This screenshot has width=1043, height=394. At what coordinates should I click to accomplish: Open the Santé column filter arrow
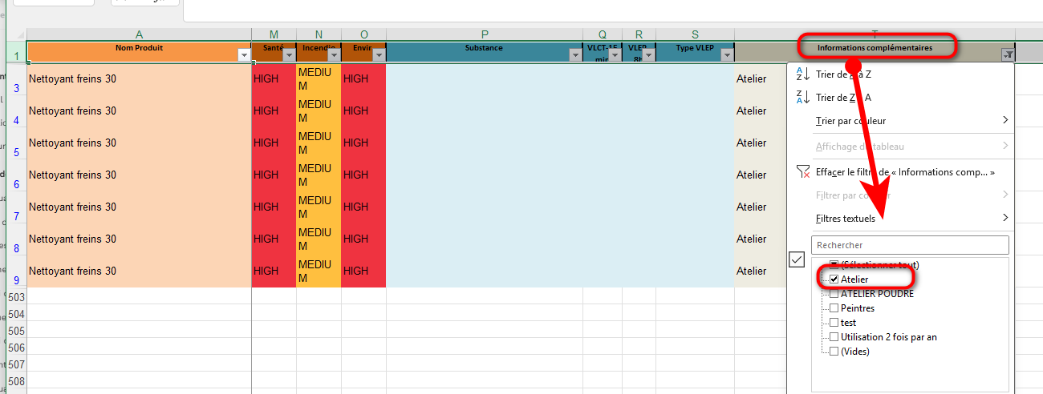tap(289, 54)
